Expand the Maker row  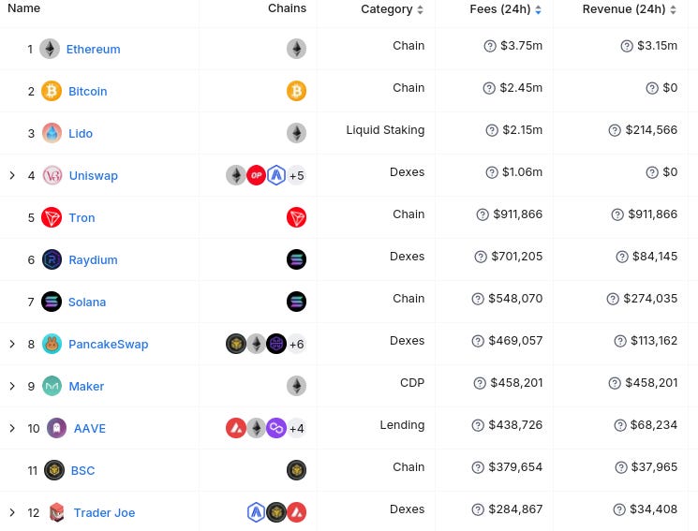[12, 386]
